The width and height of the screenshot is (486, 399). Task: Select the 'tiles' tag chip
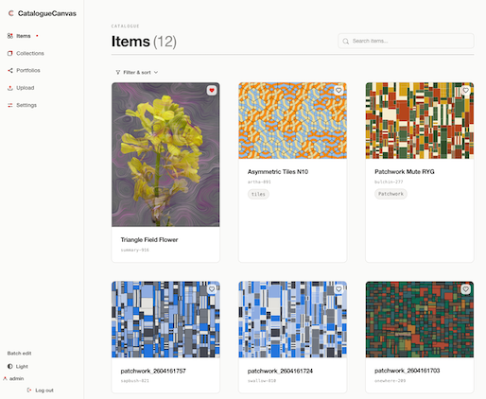click(258, 194)
